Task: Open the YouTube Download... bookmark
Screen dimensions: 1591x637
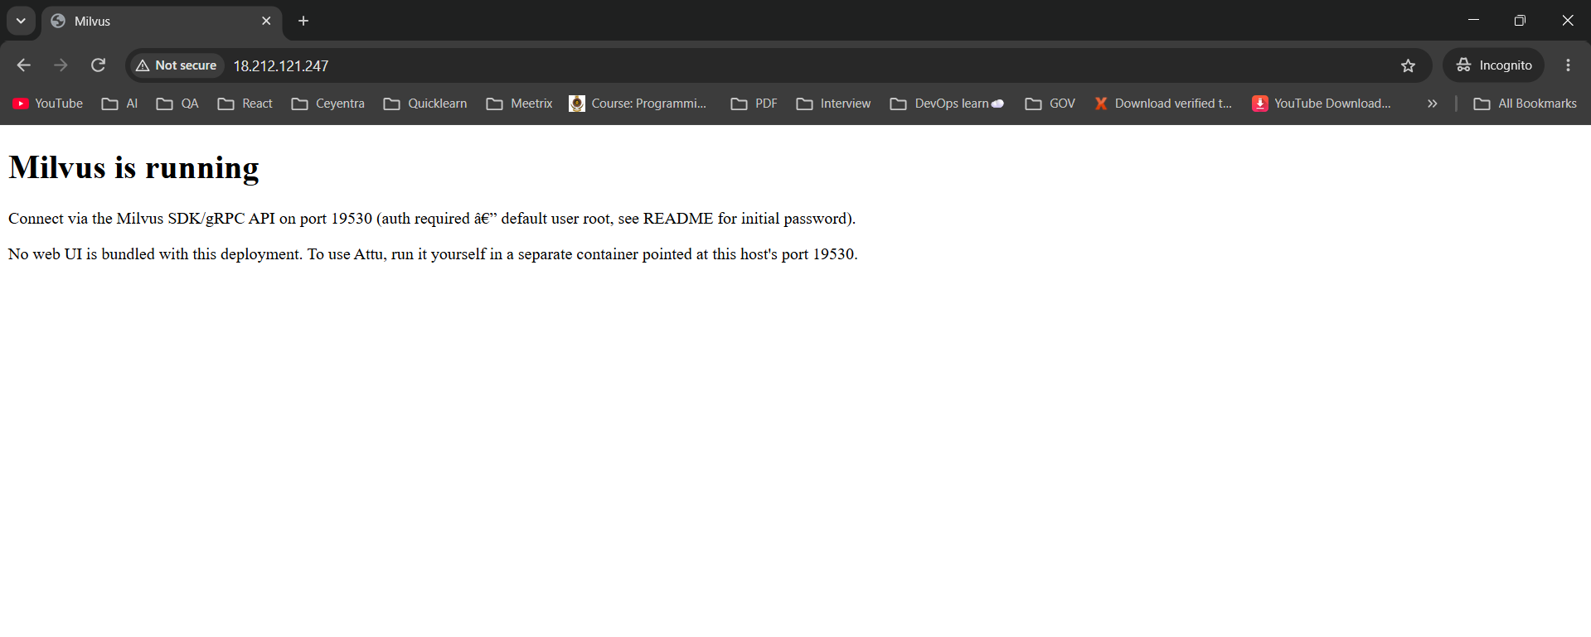Action: (x=1322, y=104)
